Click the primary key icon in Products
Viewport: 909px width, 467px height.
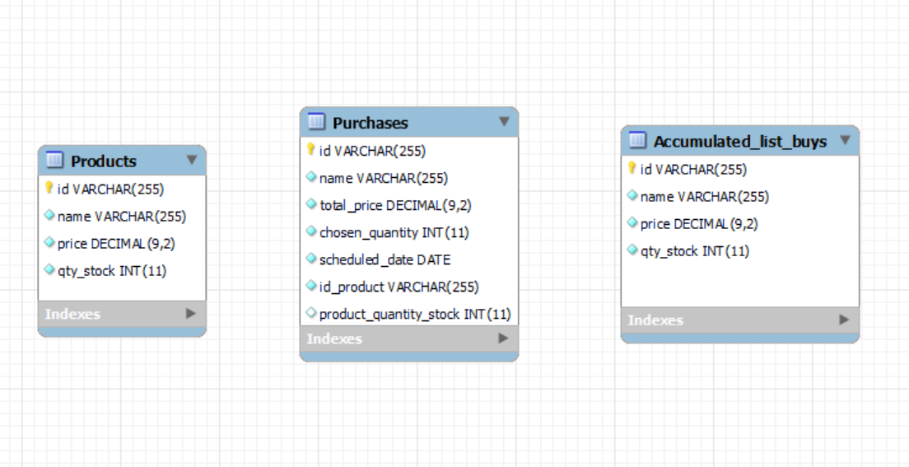point(49,188)
